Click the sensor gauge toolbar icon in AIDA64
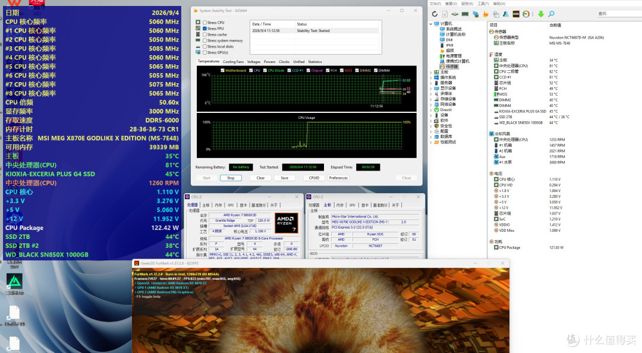 [x=526, y=14]
